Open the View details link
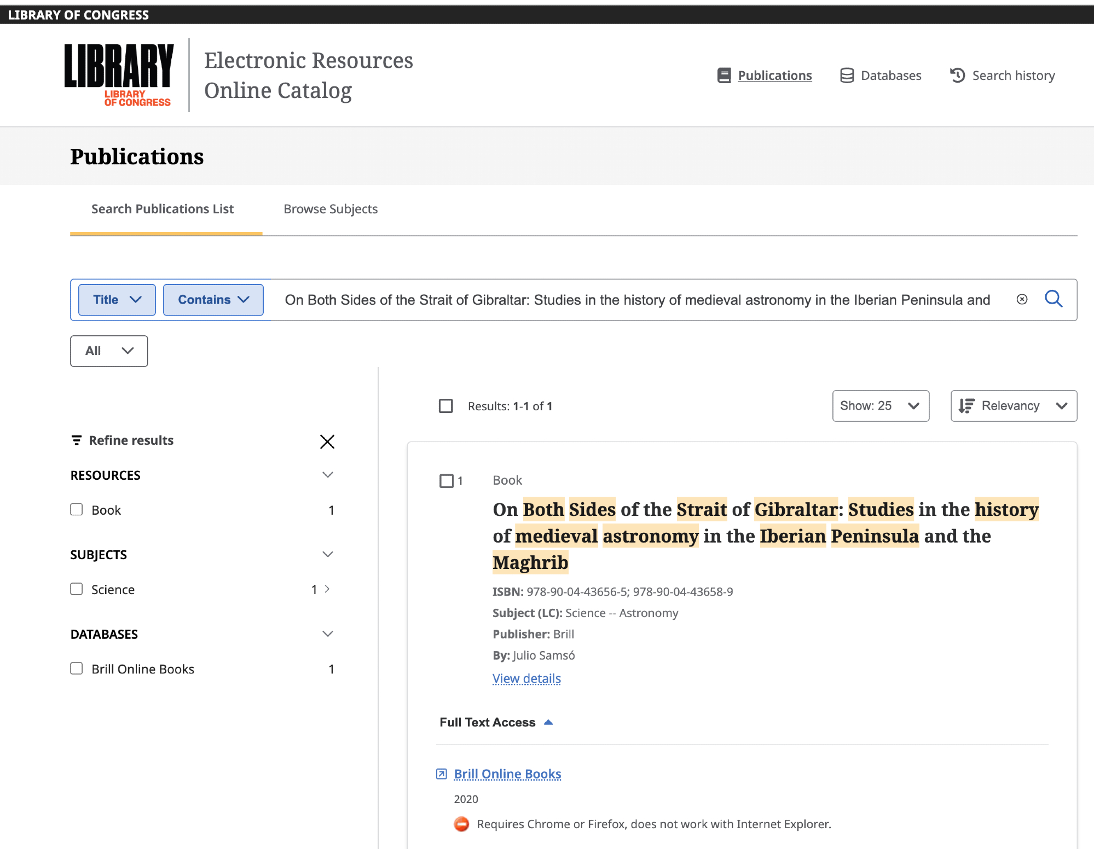The image size is (1094, 849). (526, 679)
